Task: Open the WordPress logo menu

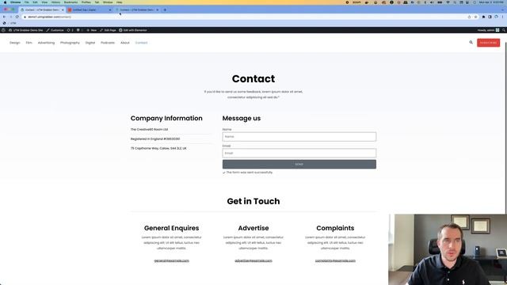Action: [3, 30]
